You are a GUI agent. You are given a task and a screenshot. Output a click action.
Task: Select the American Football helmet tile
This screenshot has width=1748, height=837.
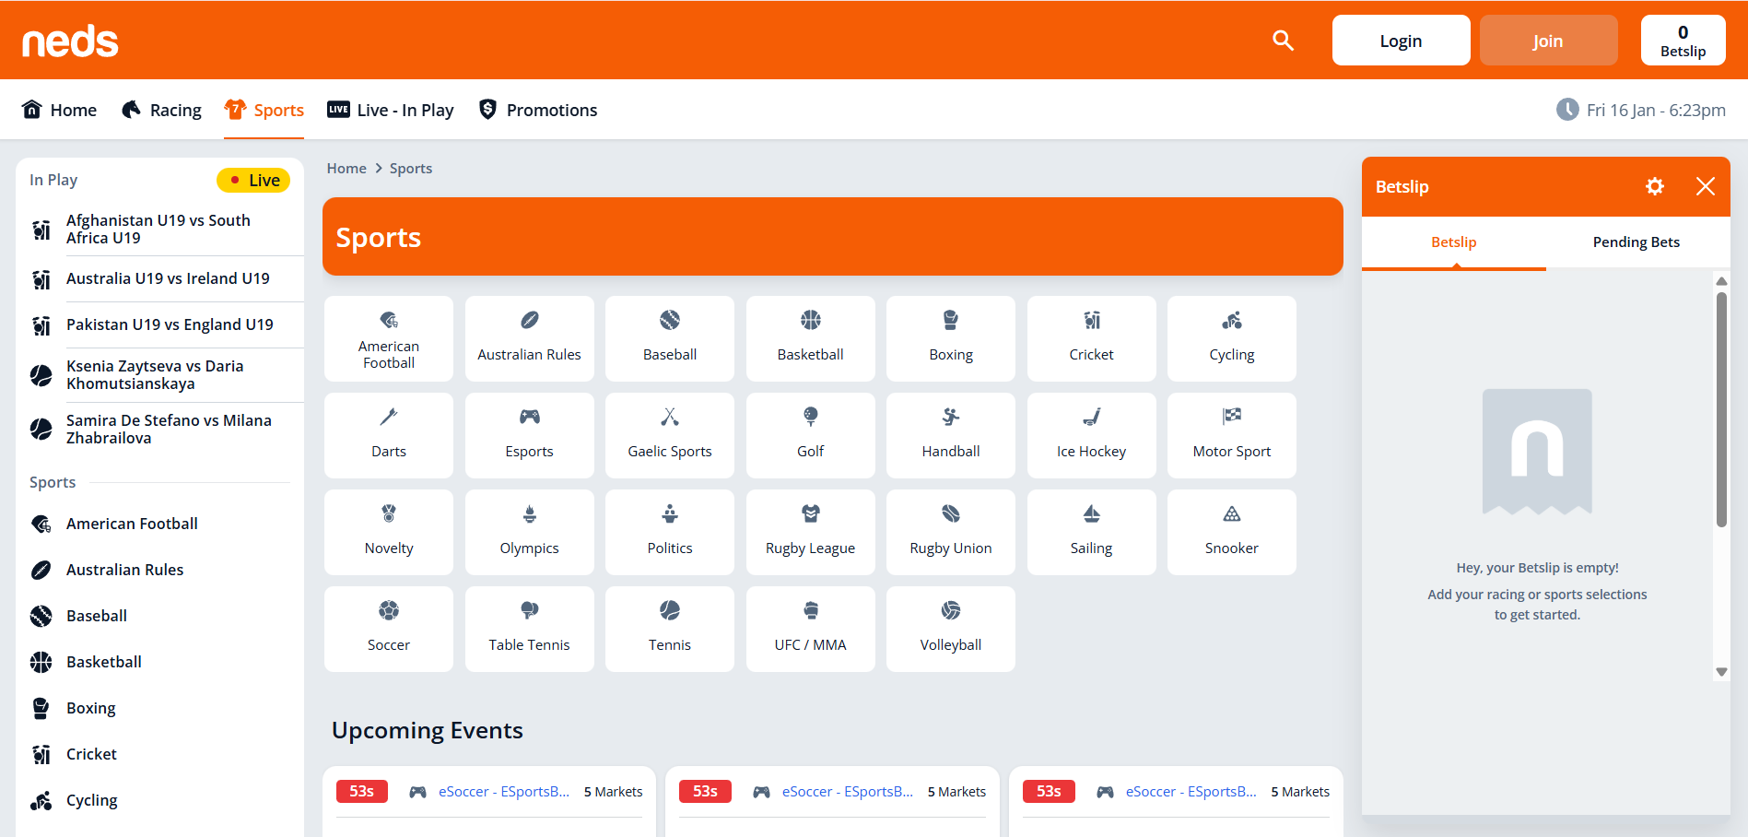pos(389,338)
